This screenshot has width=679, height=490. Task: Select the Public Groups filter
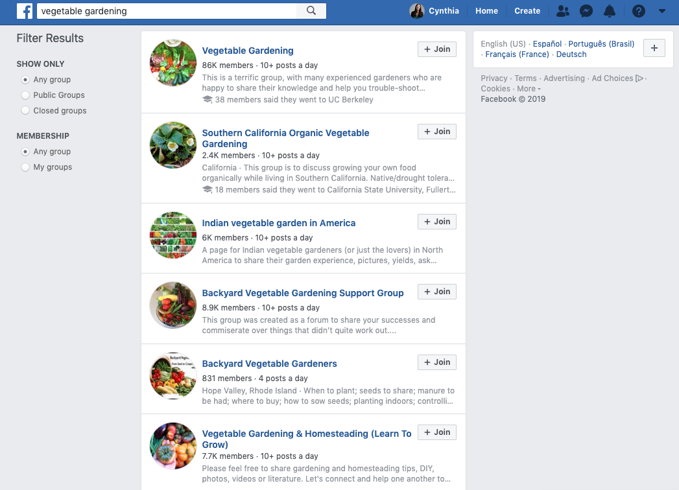pos(53,95)
